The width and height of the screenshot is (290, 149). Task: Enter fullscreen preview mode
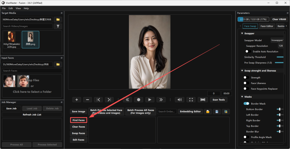click(x=191, y=100)
